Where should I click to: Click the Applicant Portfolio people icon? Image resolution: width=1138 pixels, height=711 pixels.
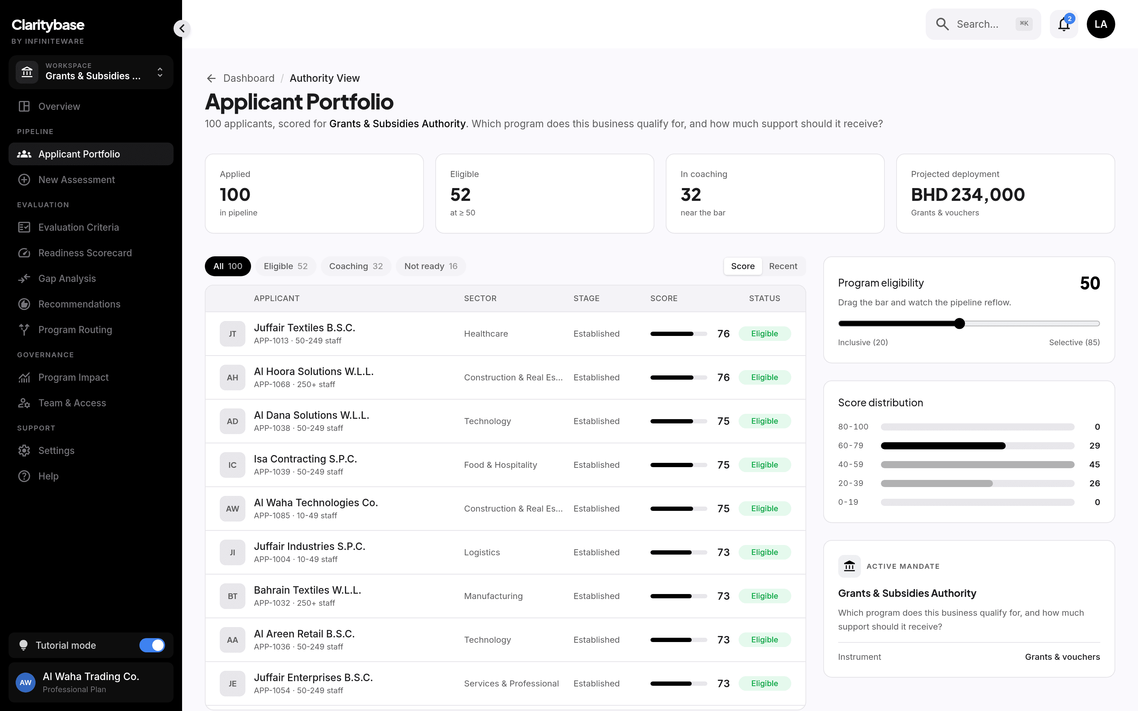(24, 154)
